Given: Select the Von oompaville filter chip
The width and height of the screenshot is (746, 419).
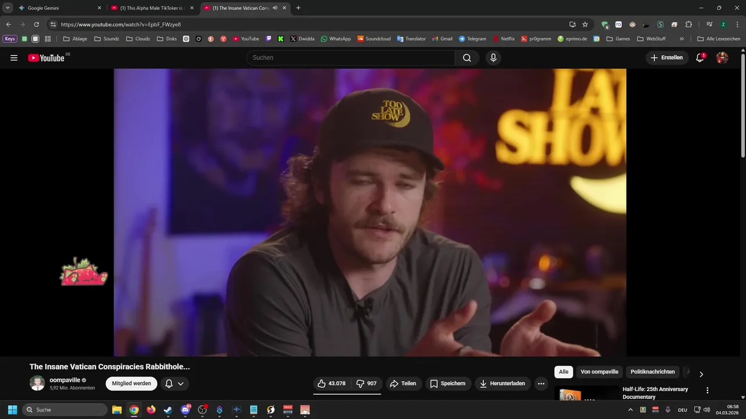Looking at the screenshot, I should pos(599,372).
